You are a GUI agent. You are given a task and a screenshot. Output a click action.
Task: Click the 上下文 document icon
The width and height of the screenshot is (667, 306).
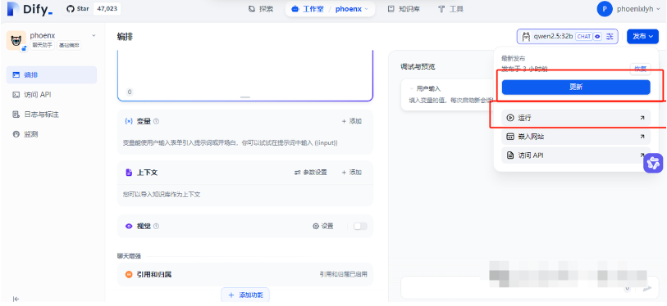click(x=129, y=173)
